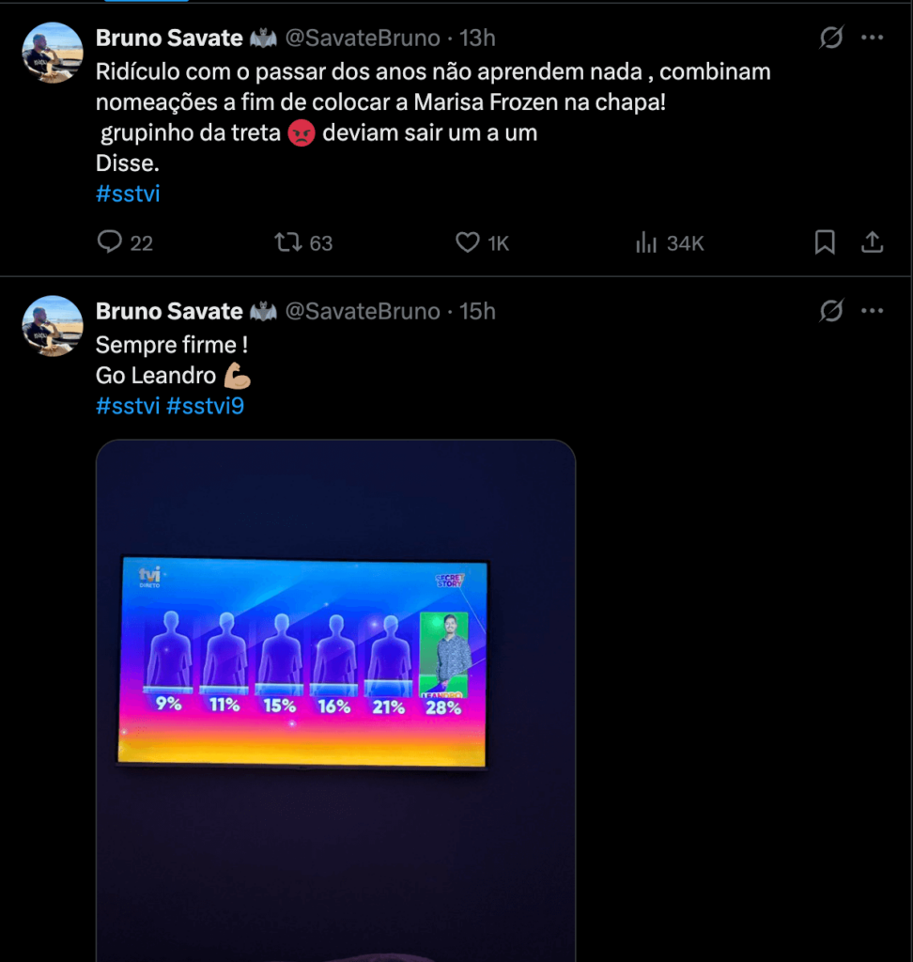Click Grok icon on first tweet
Image resolution: width=913 pixels, height=962 pixels.
[831, 38]
